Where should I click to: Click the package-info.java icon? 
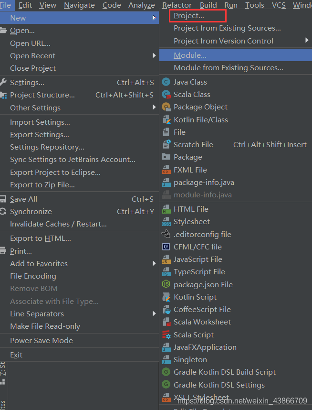click(x=166, y=182)
